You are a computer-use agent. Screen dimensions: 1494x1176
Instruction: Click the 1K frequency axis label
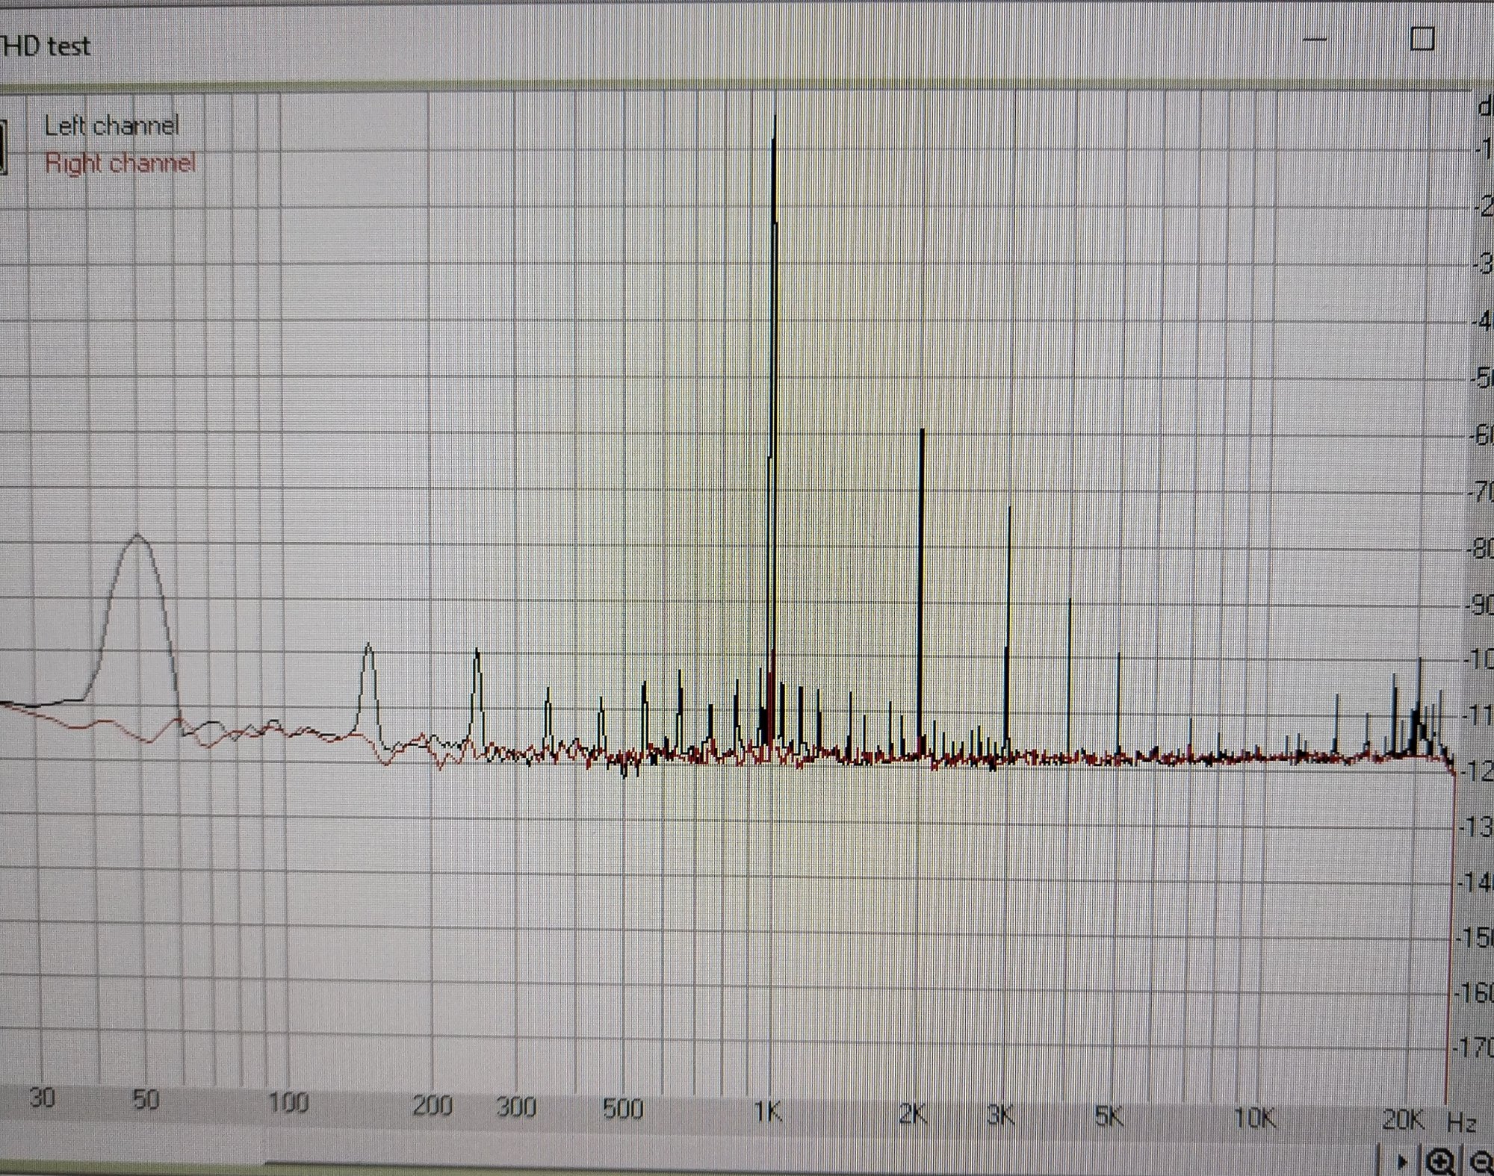pyautogui.click(x=767, y=1112)
